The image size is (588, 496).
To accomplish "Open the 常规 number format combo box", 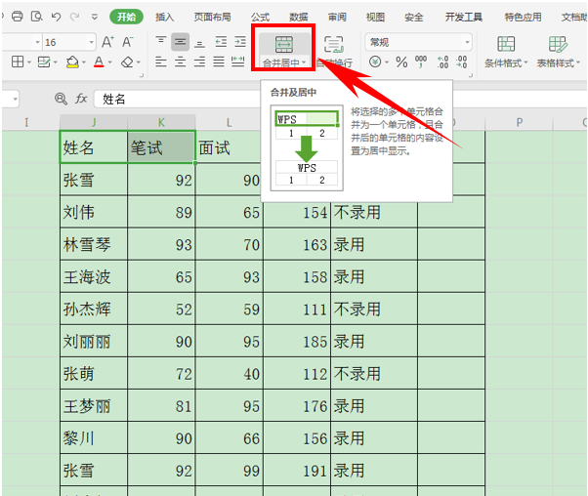I will click(x=418, y=42).
